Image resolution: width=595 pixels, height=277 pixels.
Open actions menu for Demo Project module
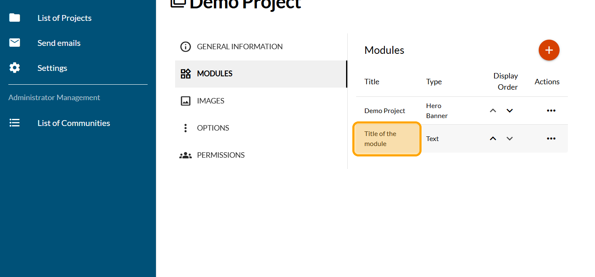pyautogui.click(x=551, y=111)
